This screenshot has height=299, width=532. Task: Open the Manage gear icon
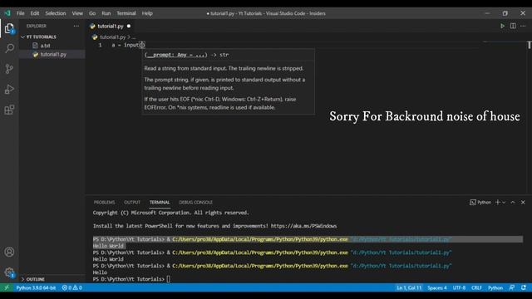[x=9, y=272]
